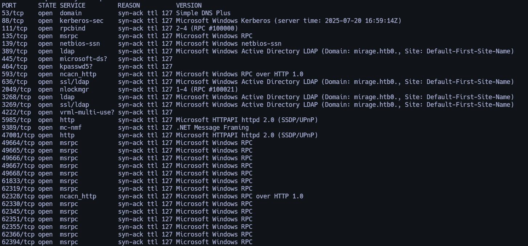
Task: Click the 53/tcp port entry
Action: click(x=13, y=13)
